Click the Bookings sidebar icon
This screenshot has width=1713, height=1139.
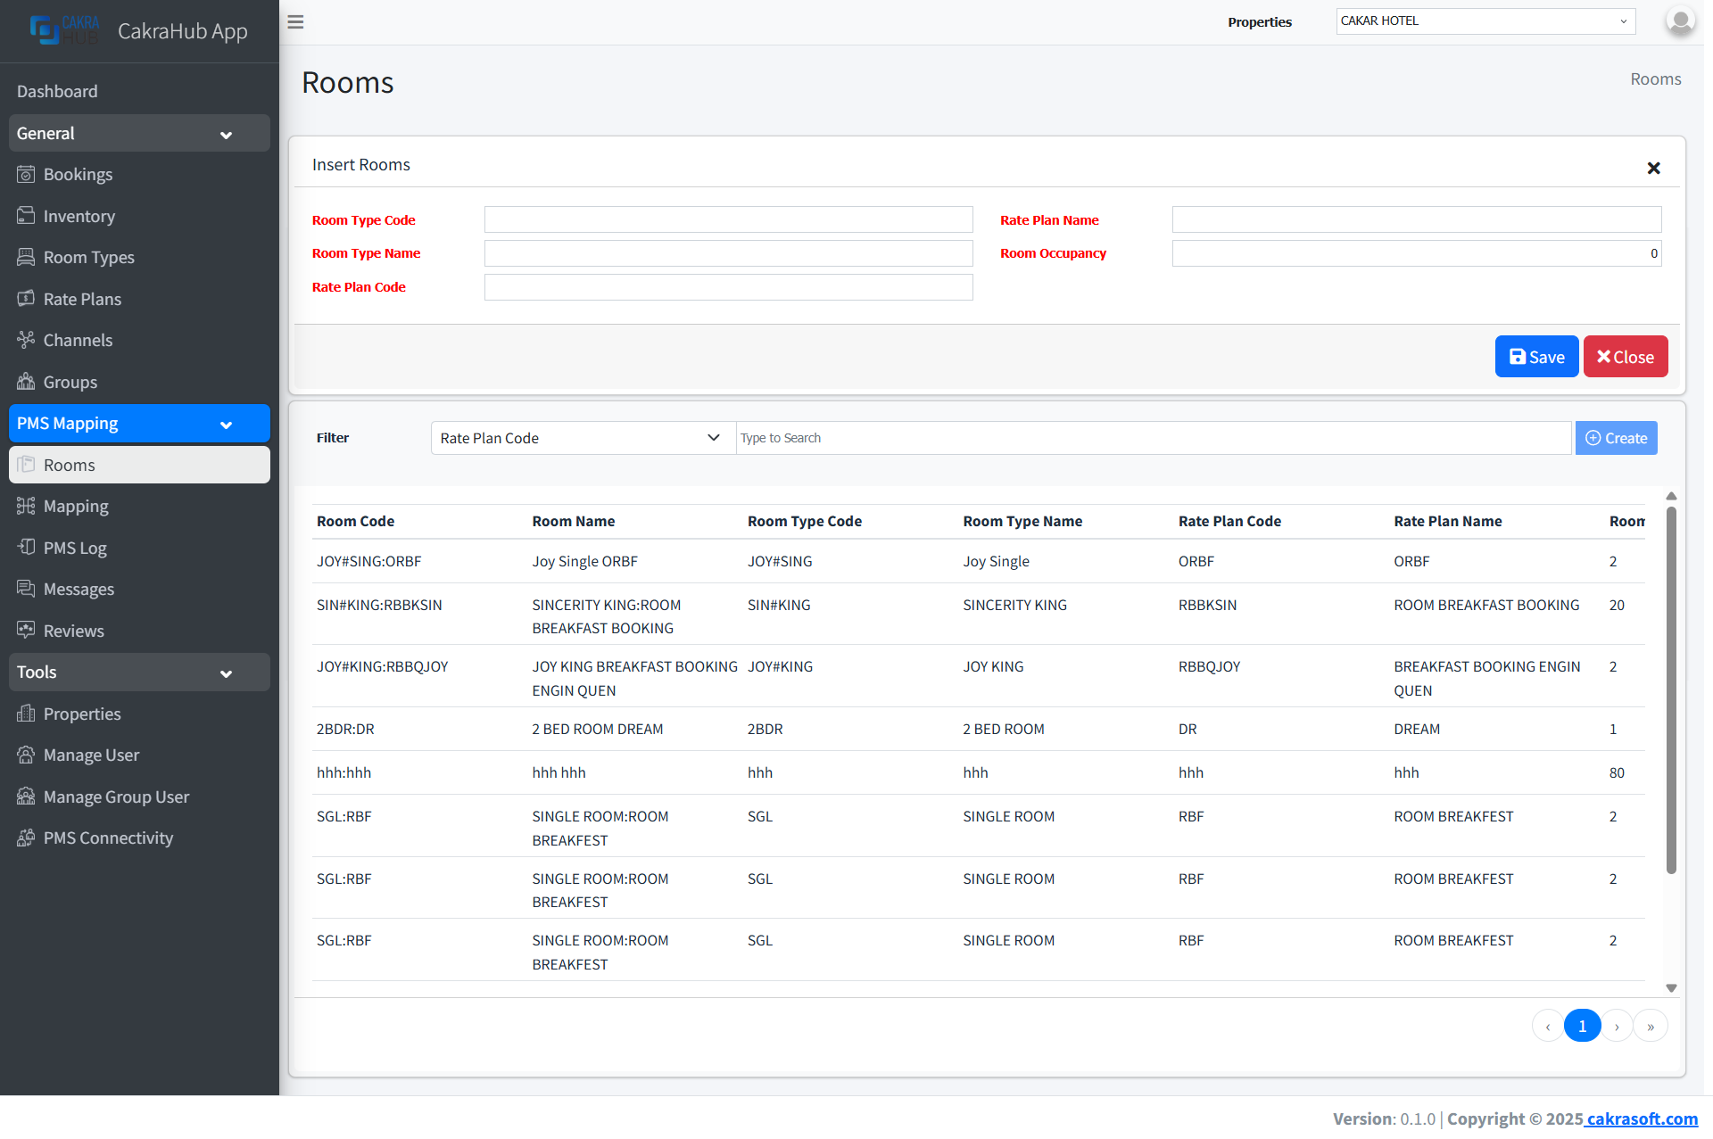pos(26,174)
